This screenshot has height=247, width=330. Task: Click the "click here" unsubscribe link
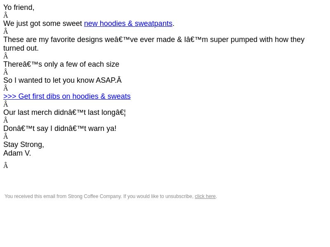coord(205,196)
